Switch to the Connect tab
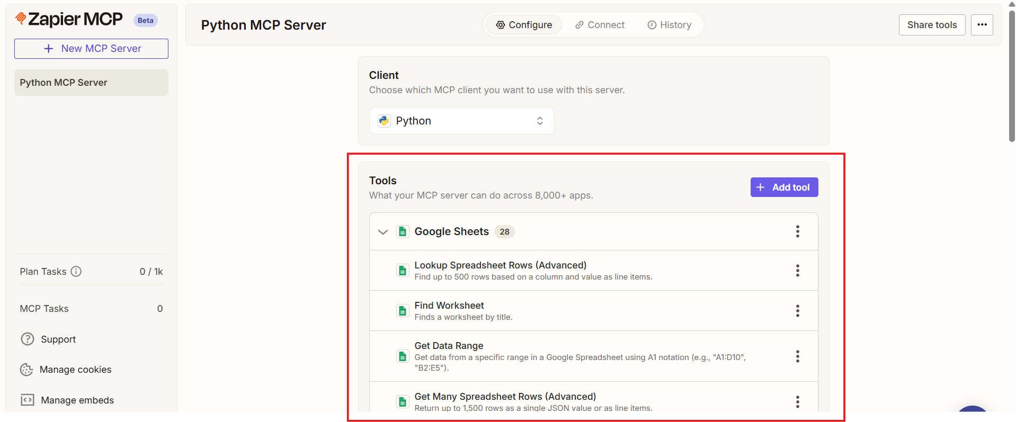Viewport: 1016px width, 422px height. (600, 25)
